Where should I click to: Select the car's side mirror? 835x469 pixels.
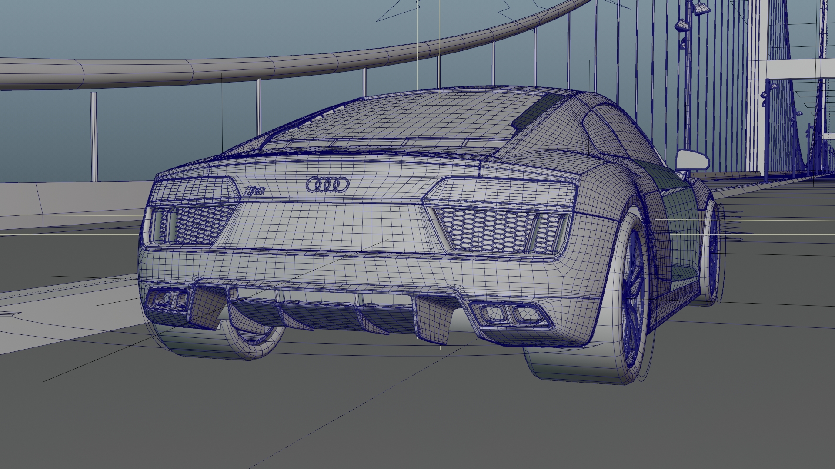coord(692,159)
